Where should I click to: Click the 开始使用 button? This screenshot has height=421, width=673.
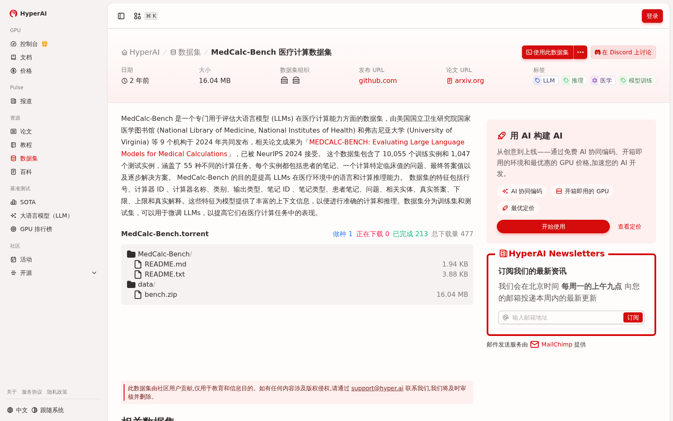[553, 226]
